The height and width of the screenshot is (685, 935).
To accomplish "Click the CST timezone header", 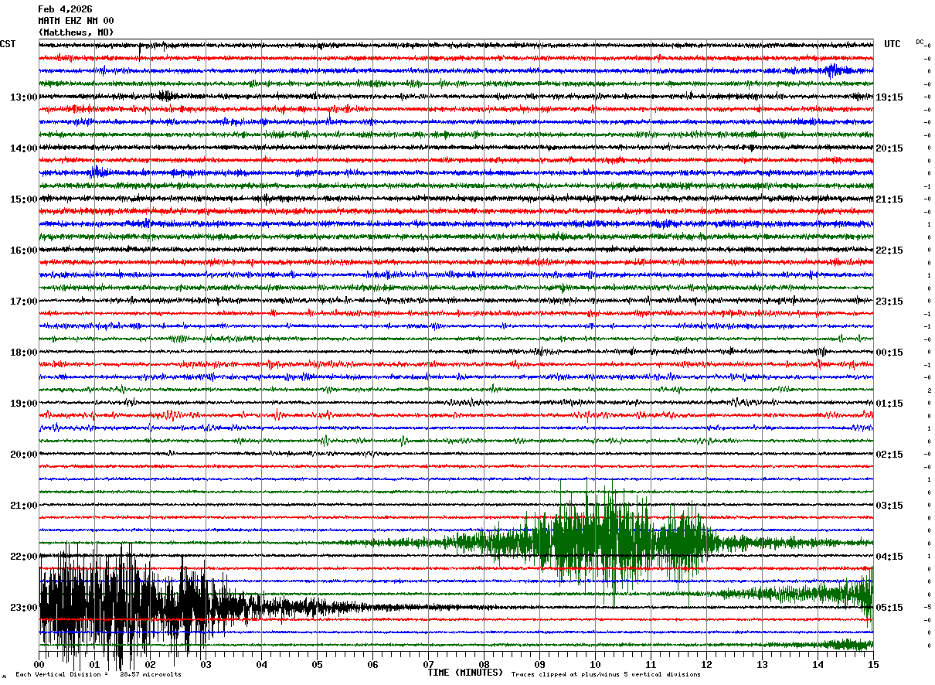I will [x=8, y=44].
